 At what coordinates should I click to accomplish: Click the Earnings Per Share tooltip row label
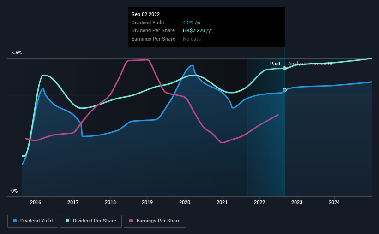point(153,39)
